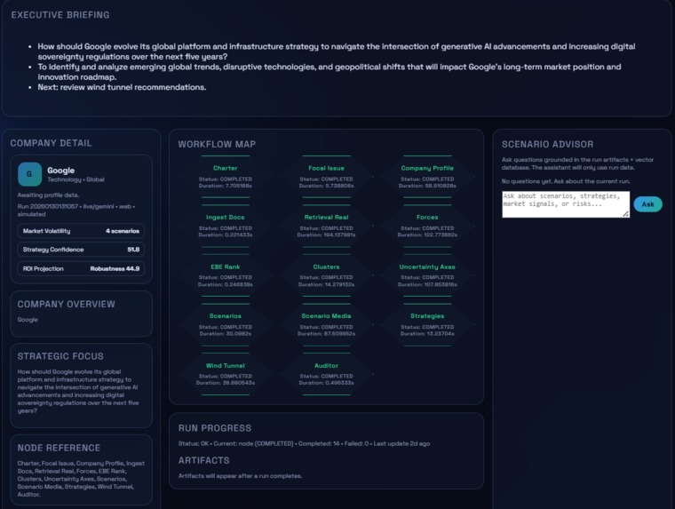Viewport: 675px width, 509px height.
Task: Click the Market Volatility metric row
Action: click(x=81, y=231)
